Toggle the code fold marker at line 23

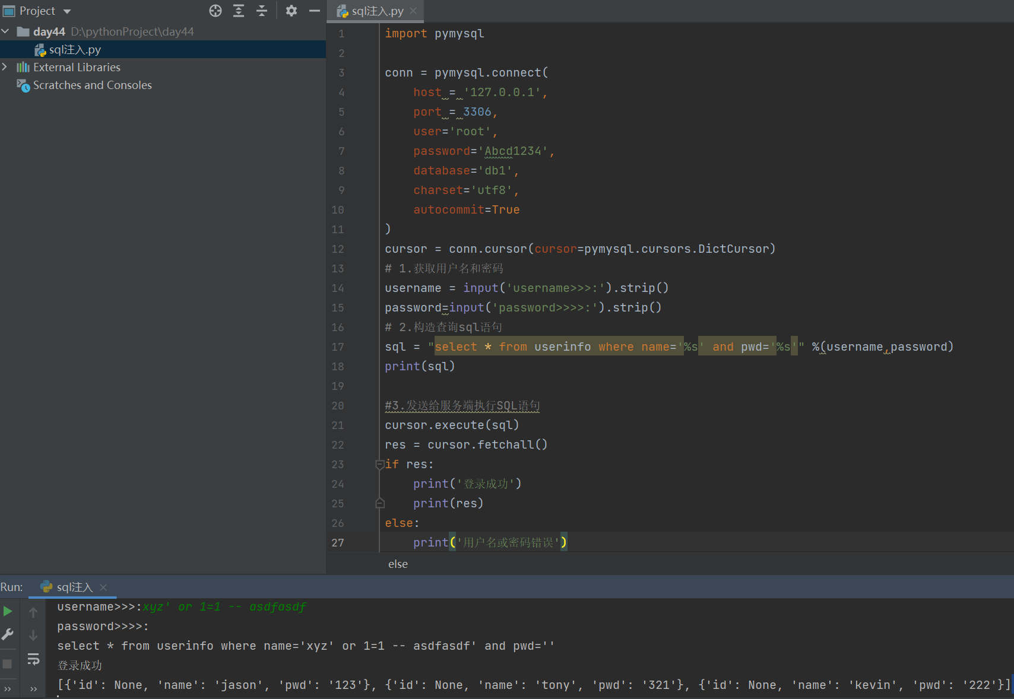coord(379,465)
